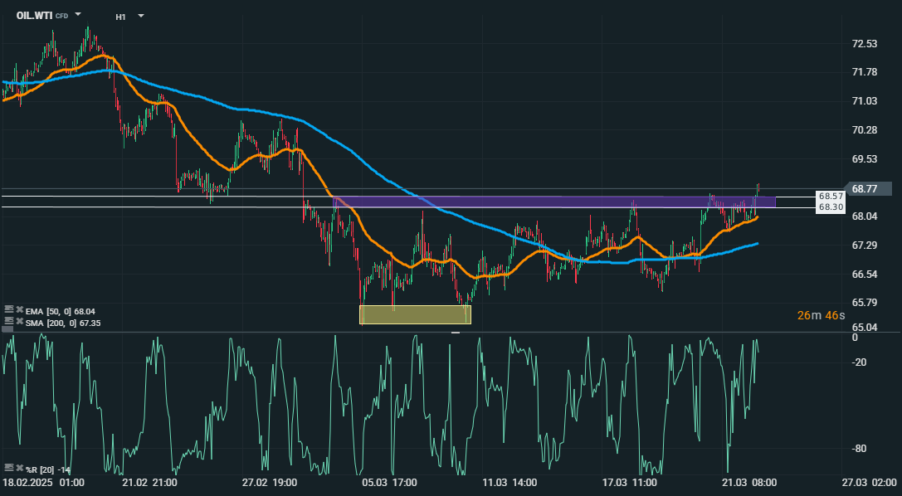Grab the panel divider handle above the oscillator
Viewport: 902px width, 496px height.
pyautogui.click(x=455, y=332)
